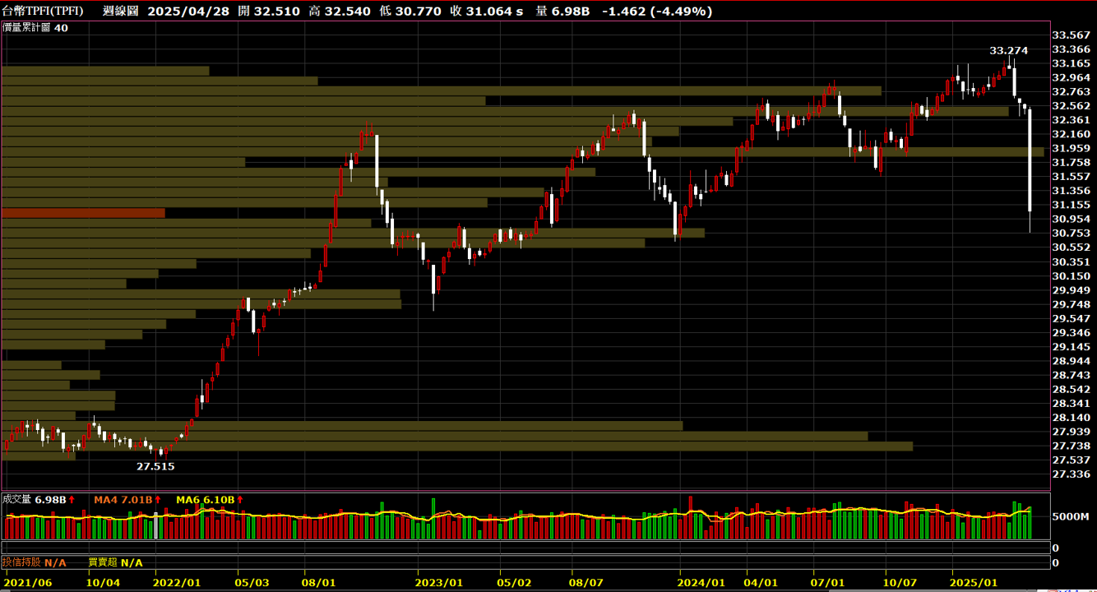Click the 2024/01 date on the time axis
The image size is (1097, 592).
tap(702, 582)
